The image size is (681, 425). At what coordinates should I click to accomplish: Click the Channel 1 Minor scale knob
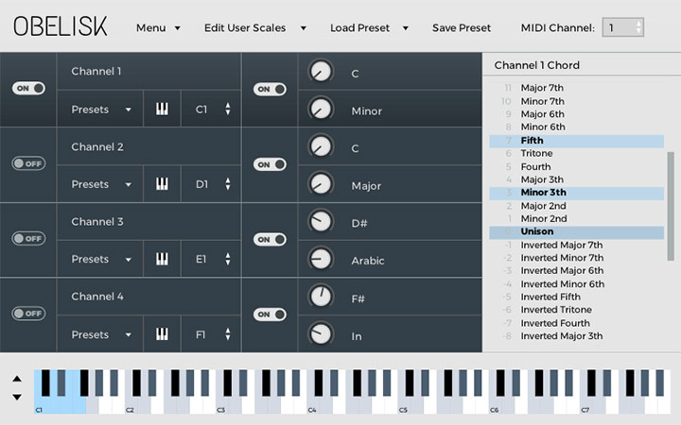(x=322, y=109)
